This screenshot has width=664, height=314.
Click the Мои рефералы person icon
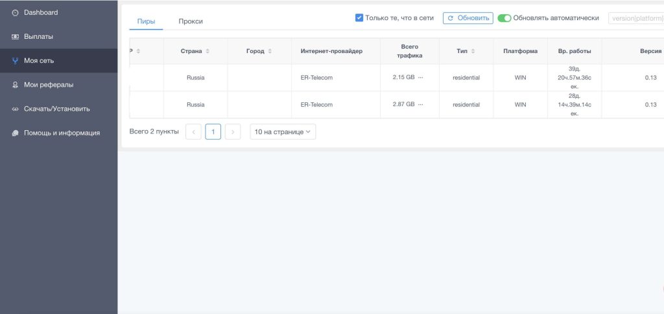(x=15, y=85)
